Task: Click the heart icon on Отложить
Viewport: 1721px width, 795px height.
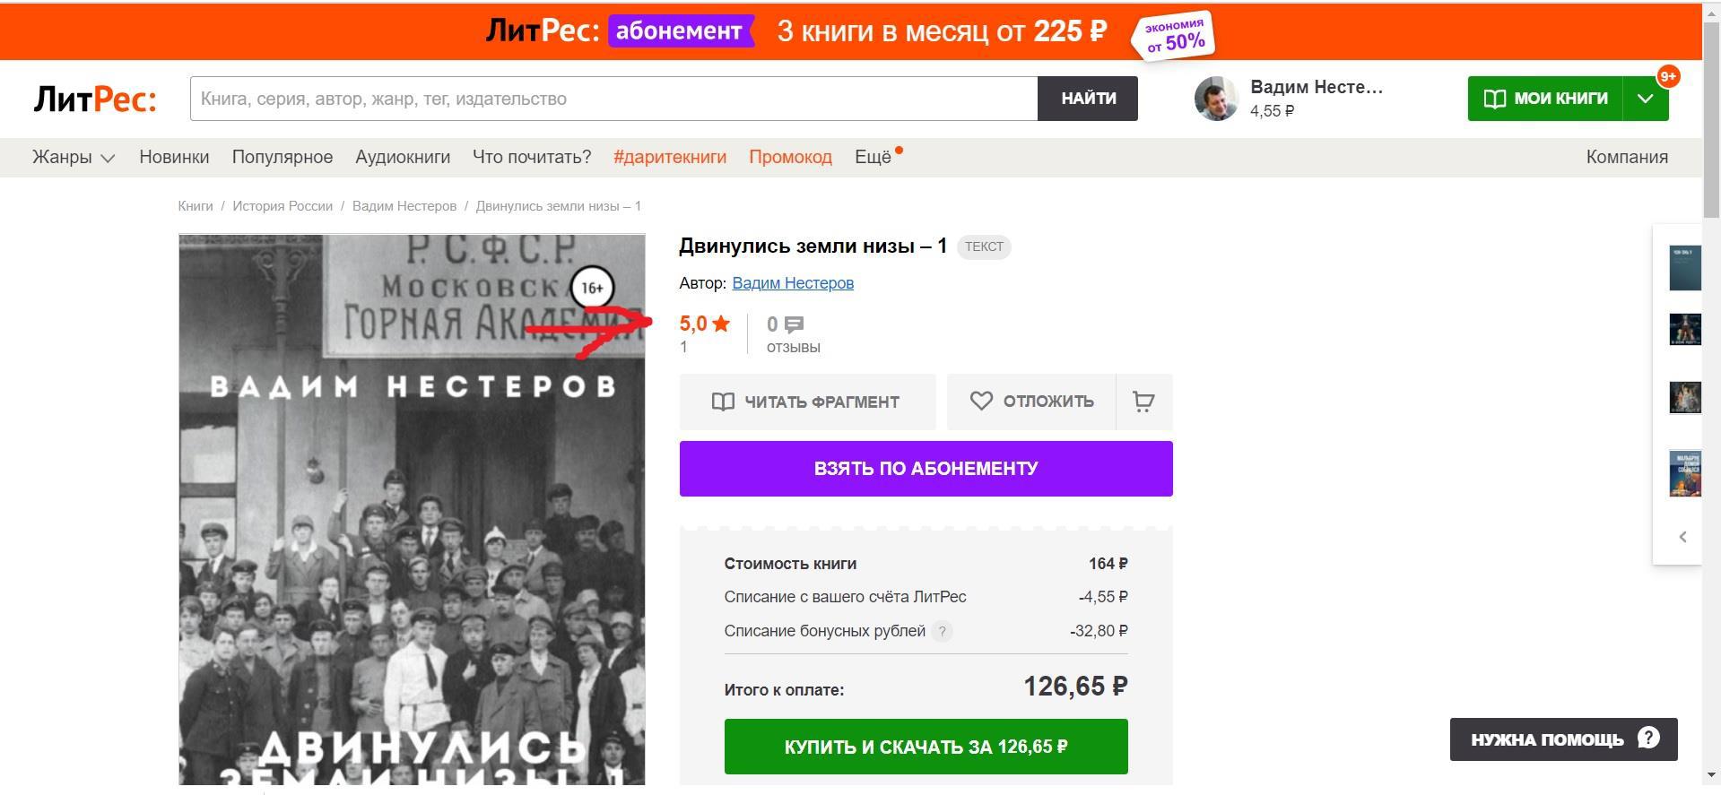Action: [x=981, y=401]
